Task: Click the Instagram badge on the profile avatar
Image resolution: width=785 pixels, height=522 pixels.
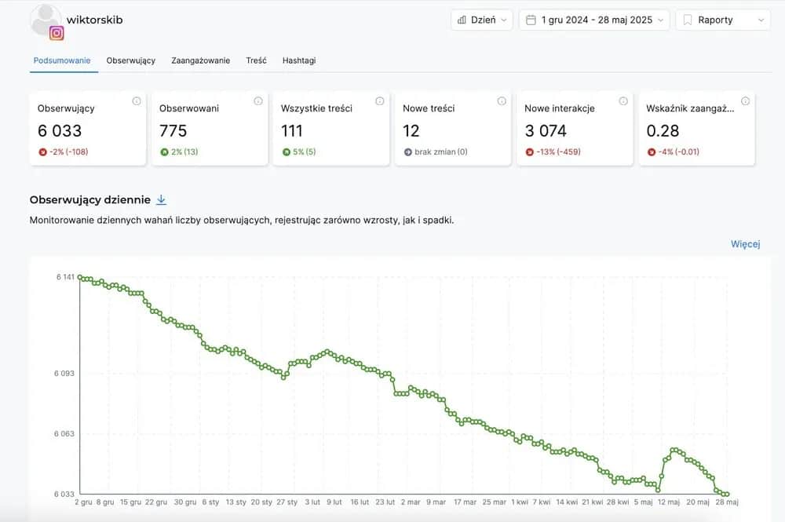Action: pos(57,33)
